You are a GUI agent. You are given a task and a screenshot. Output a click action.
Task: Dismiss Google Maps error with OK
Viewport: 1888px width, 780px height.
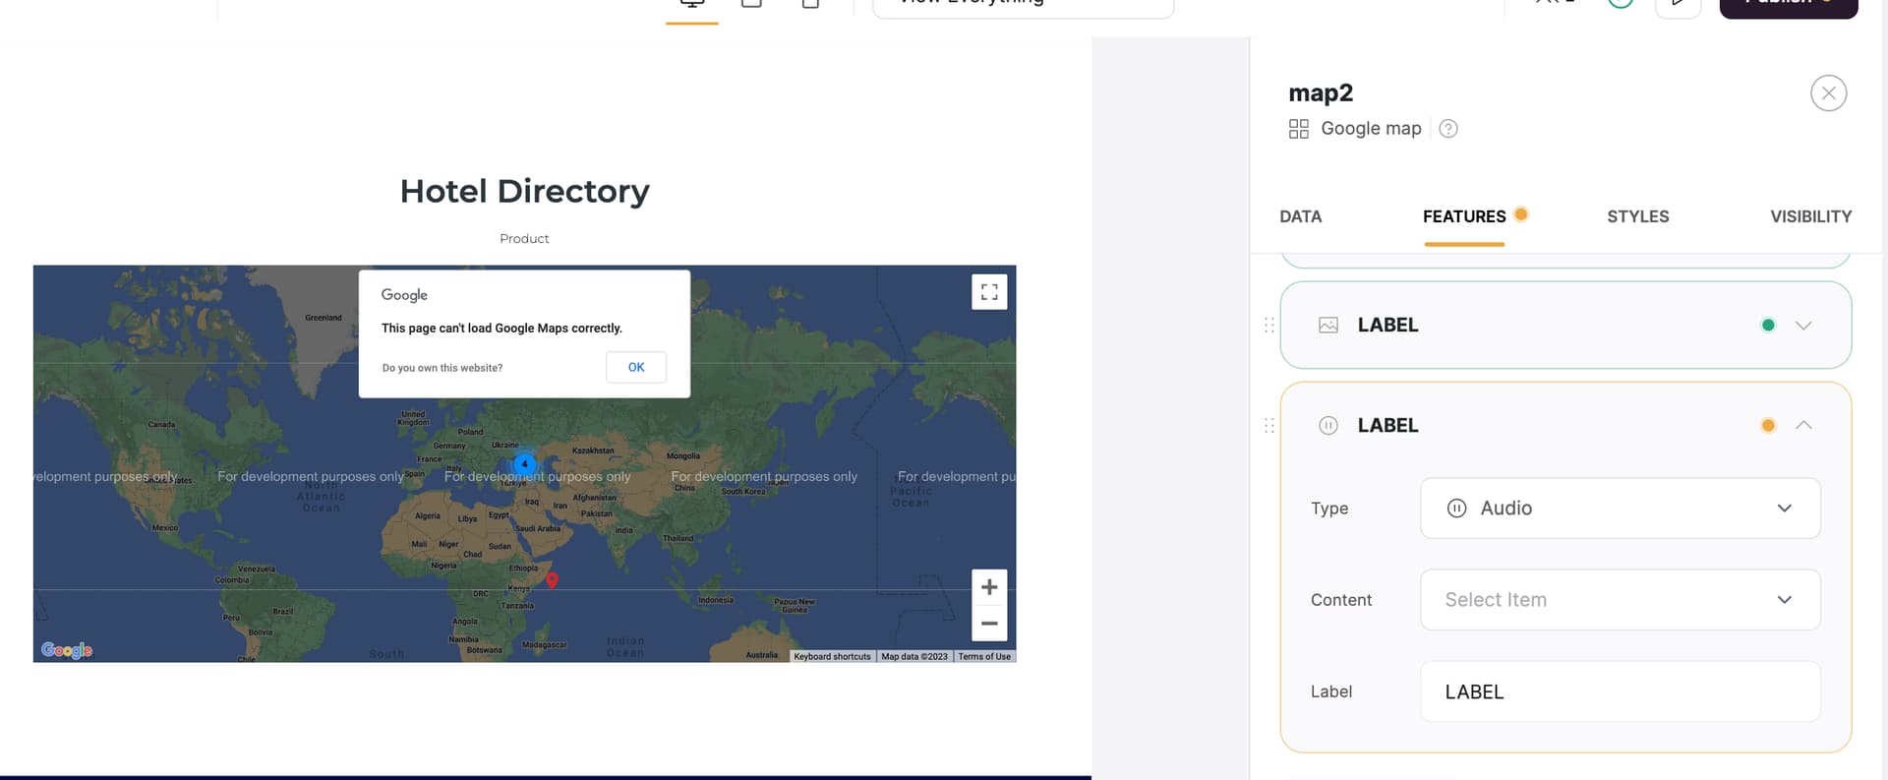pyautogui.click(x=636, y=367)
